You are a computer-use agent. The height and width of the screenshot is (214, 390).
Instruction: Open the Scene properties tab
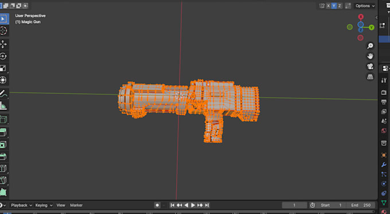tap(384, 121)
